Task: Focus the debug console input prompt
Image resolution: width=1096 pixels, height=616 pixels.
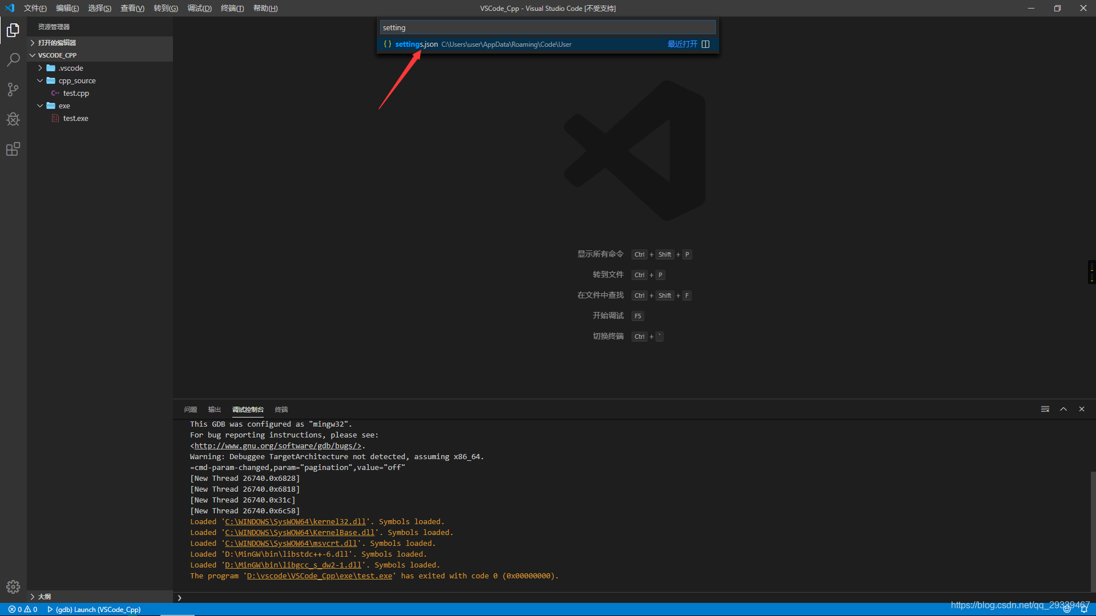Action: point(634,598)
